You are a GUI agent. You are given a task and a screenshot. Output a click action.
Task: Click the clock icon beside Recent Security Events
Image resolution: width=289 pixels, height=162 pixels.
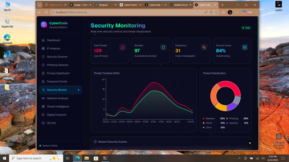tap(95, 142)
